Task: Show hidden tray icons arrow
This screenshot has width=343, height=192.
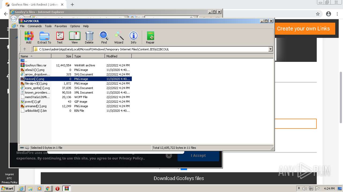Action: pos(299,189)
